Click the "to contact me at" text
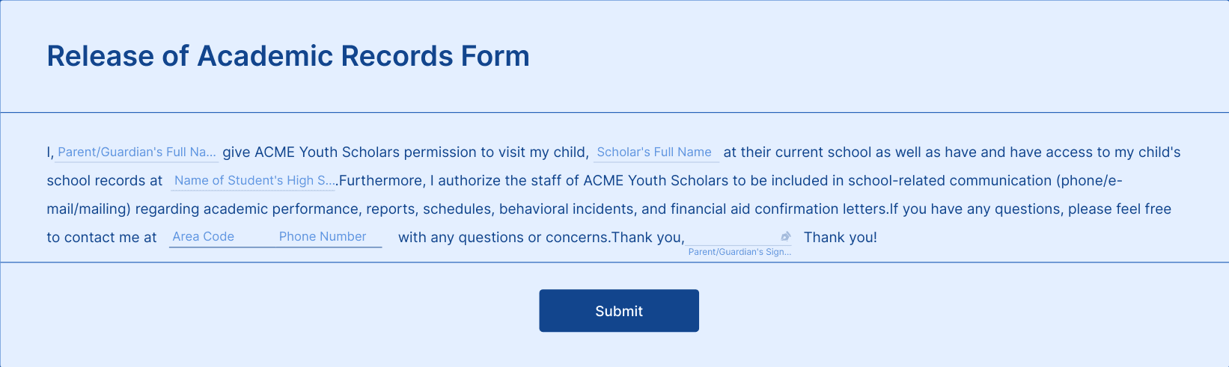 pos(102,238)
